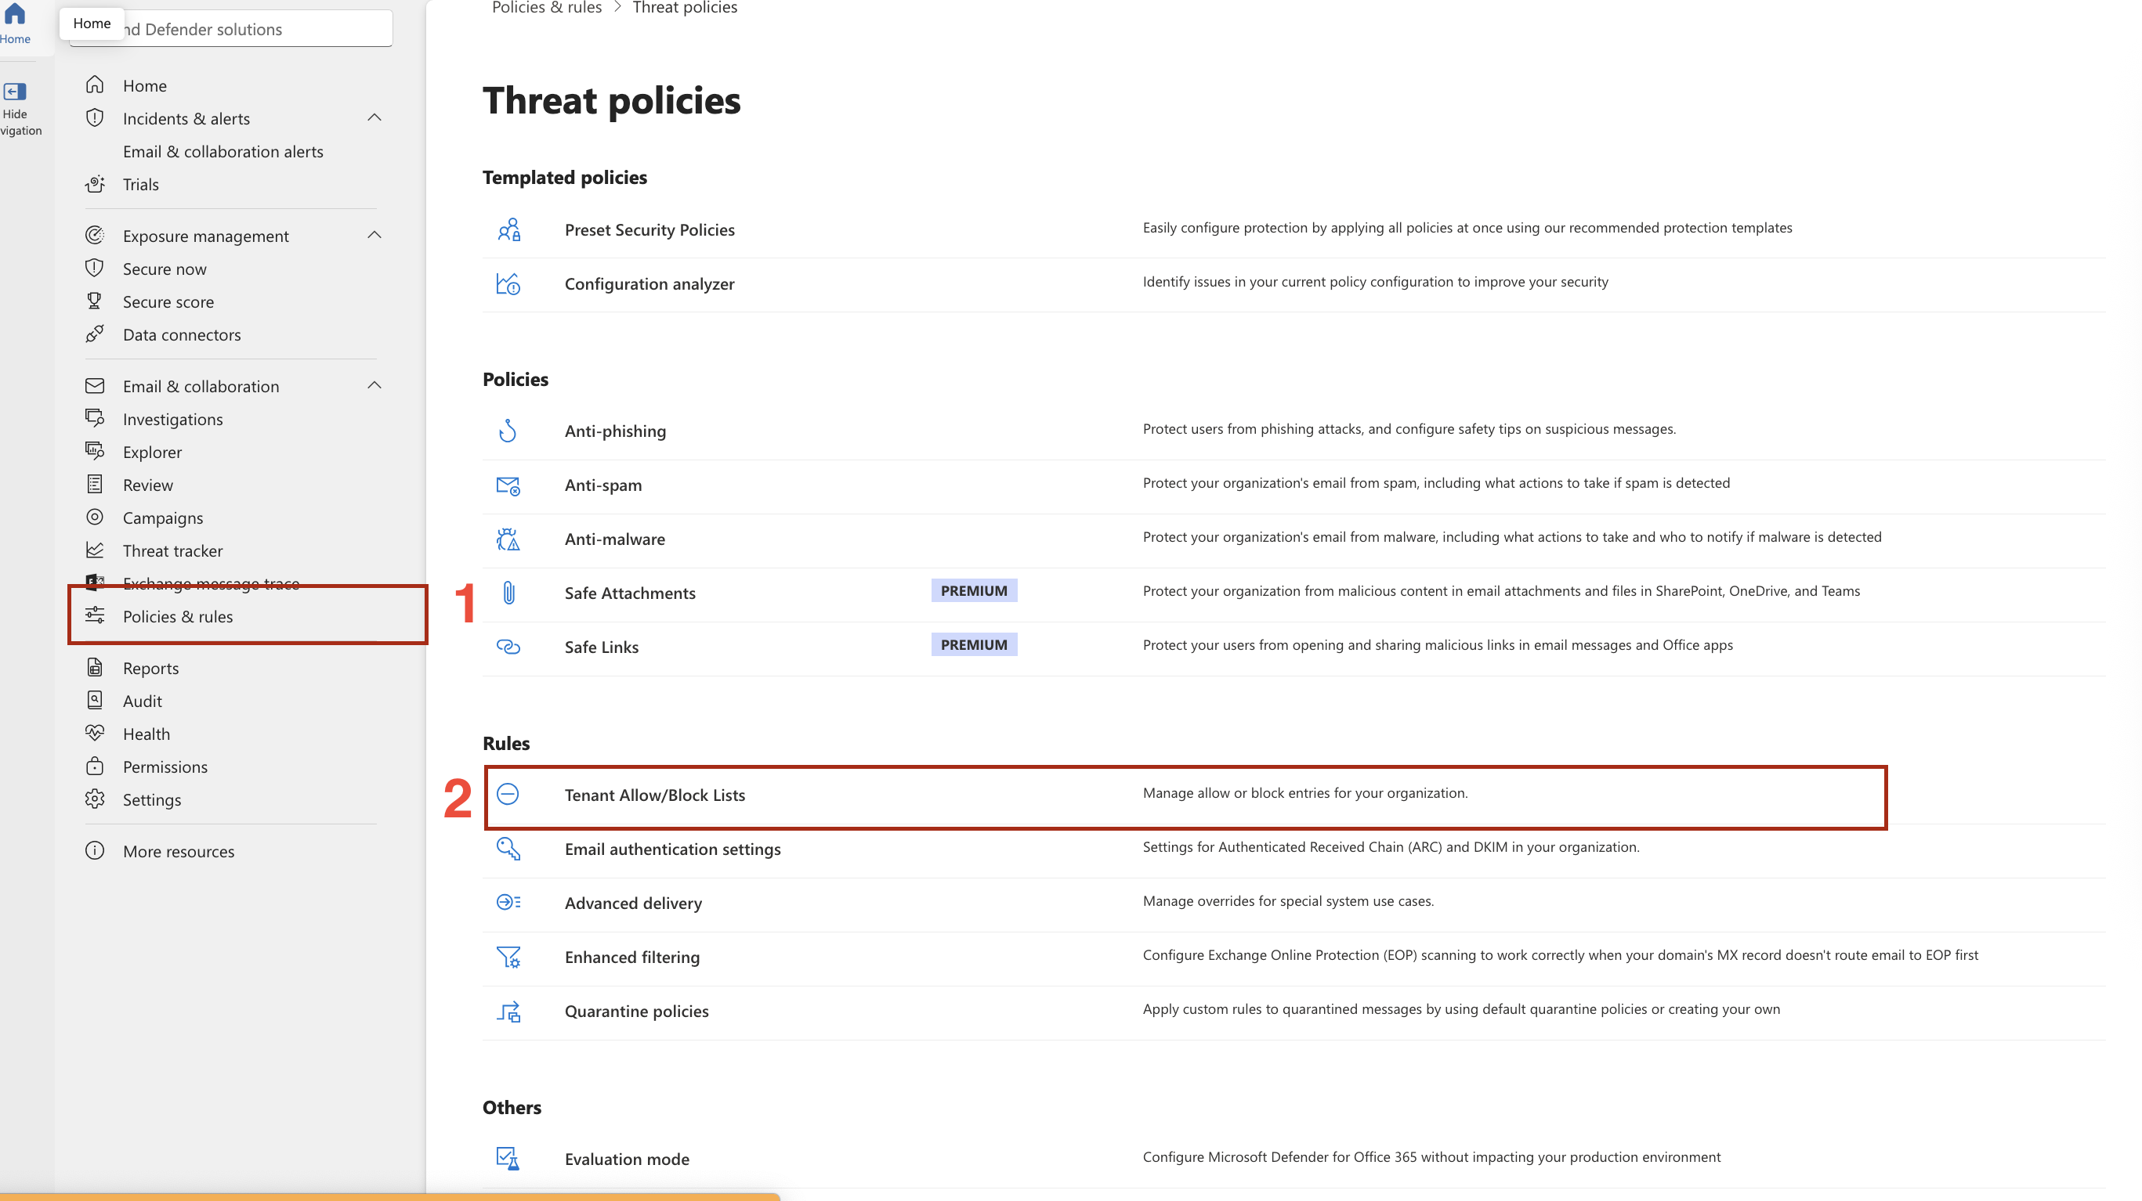The image size is (2142, 1201).
Task: Open Configuration analyzer
Action: coord(649,283)
